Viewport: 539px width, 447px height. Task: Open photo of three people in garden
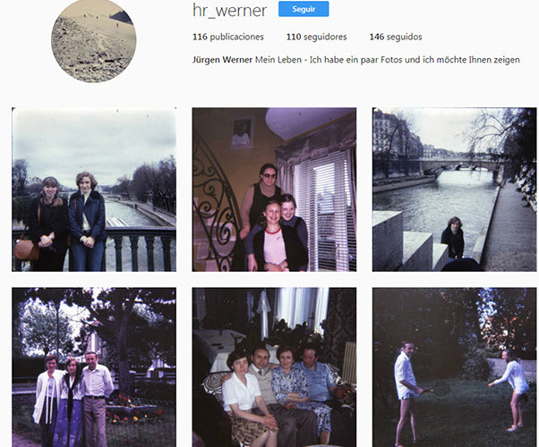94,367
